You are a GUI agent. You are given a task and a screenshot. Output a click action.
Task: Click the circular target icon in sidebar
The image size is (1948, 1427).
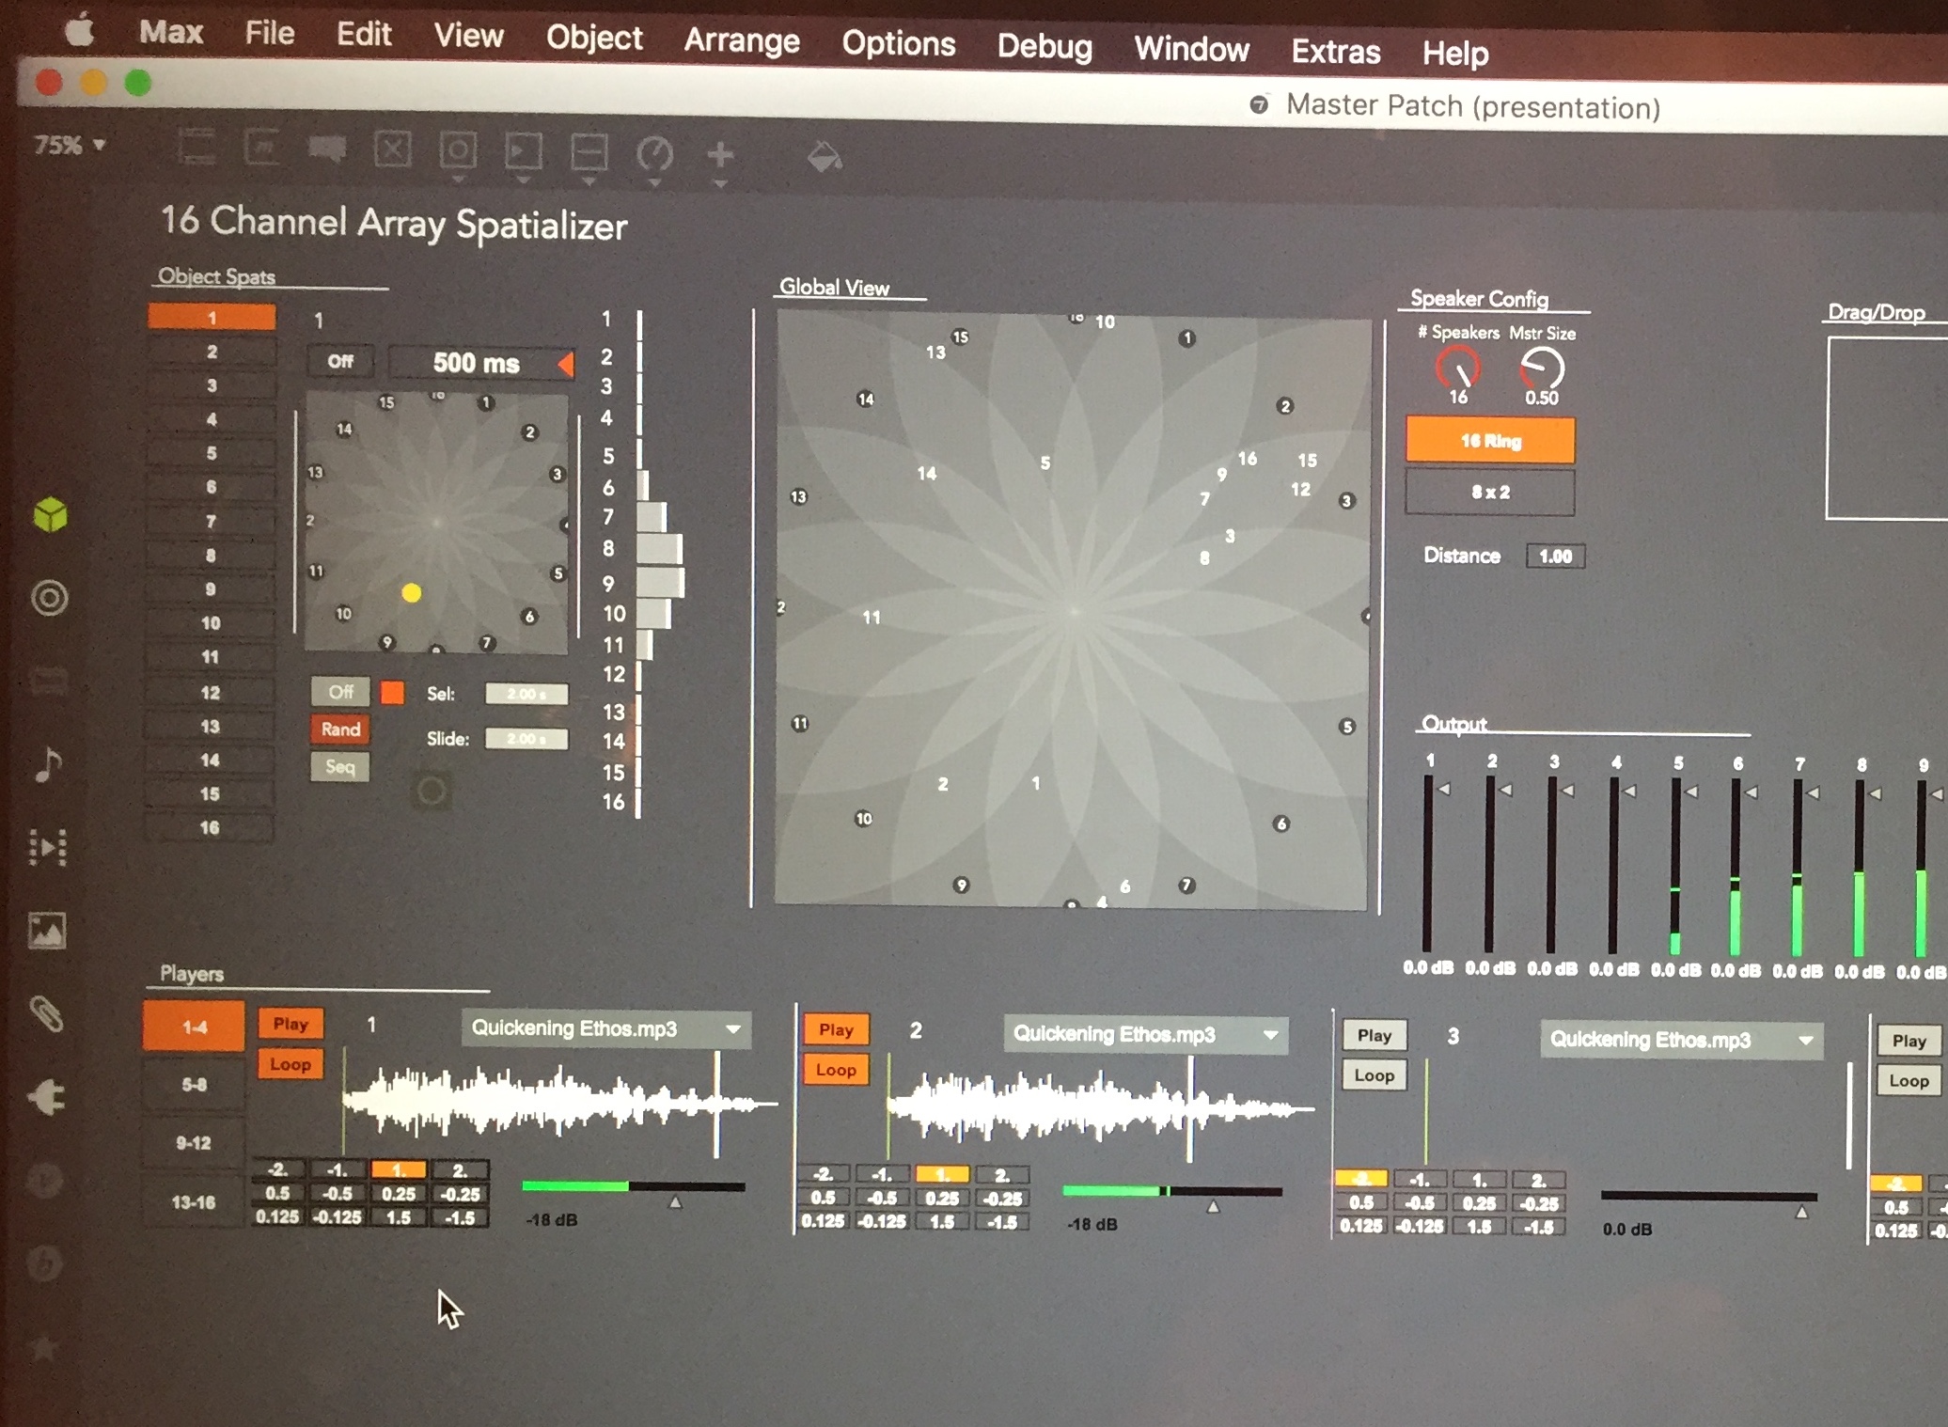point(50,598)
